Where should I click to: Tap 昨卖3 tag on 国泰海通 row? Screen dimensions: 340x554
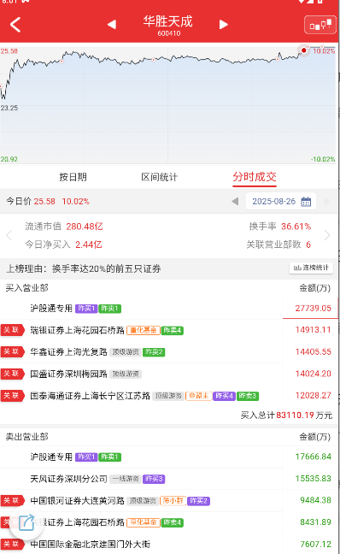click(248, 396)
